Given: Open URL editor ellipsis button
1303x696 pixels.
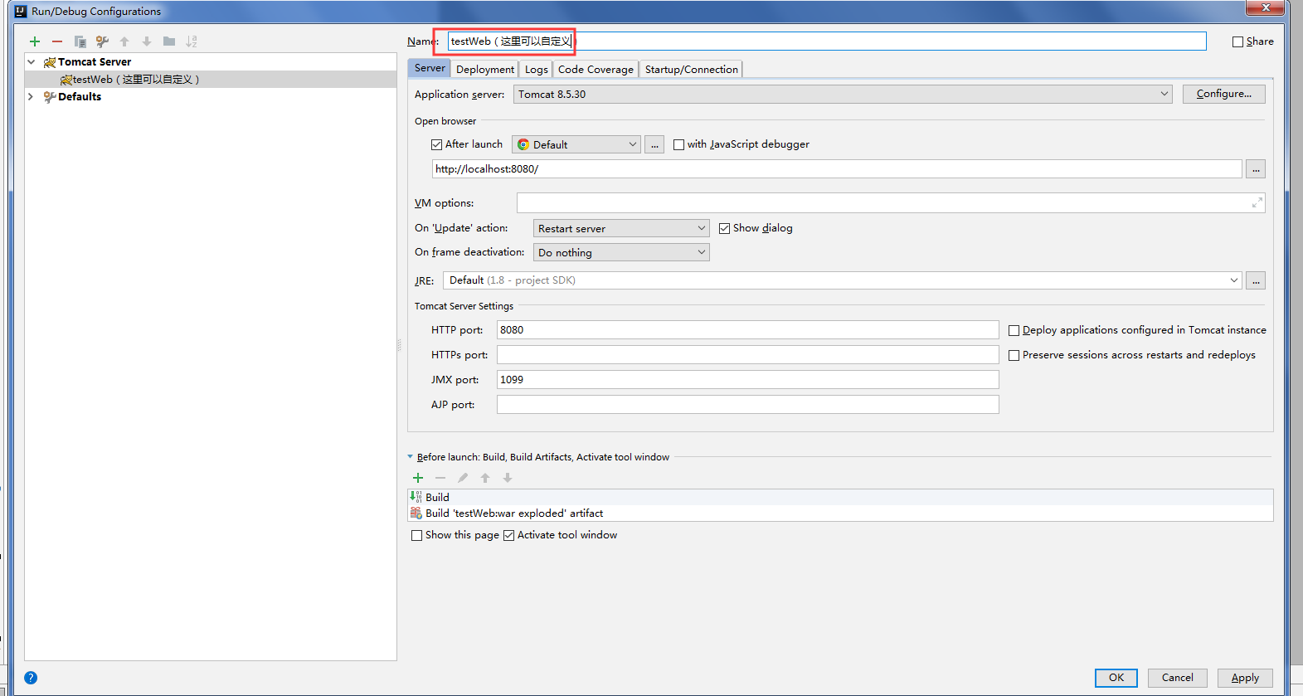Looking at the screenshot, I should 1256,169.
